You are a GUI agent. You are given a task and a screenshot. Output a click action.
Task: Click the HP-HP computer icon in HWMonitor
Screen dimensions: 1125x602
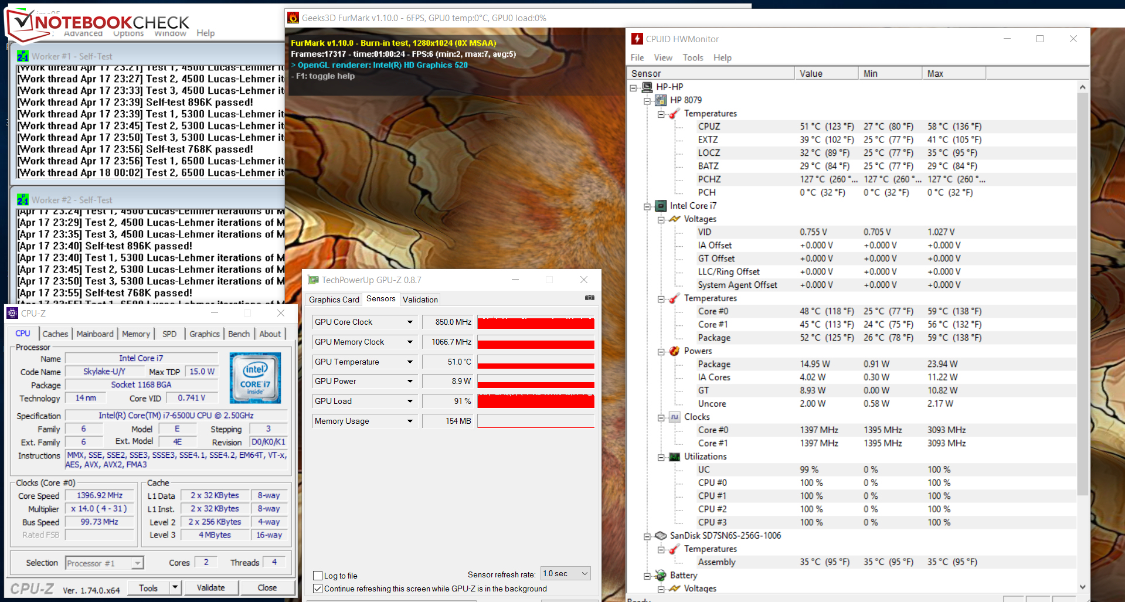point(647,87)
